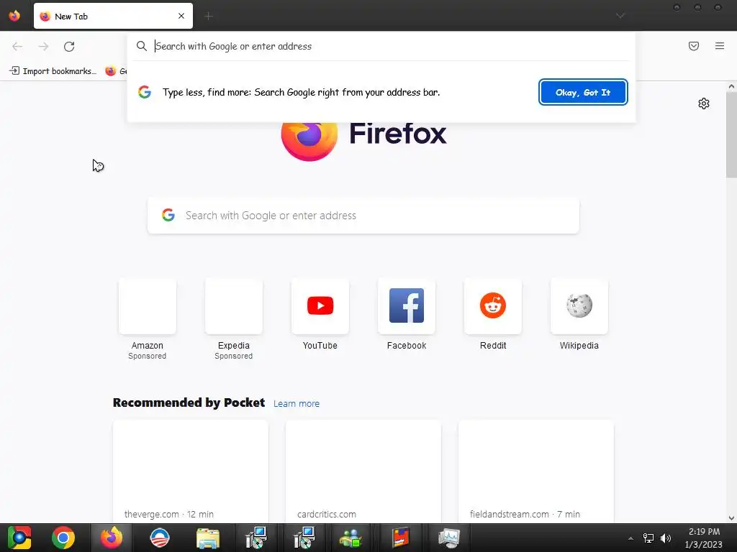The height and width of the screenshot is (552, 737).
Task: Open the Firefox application menu
Action: tap(720, 46)
